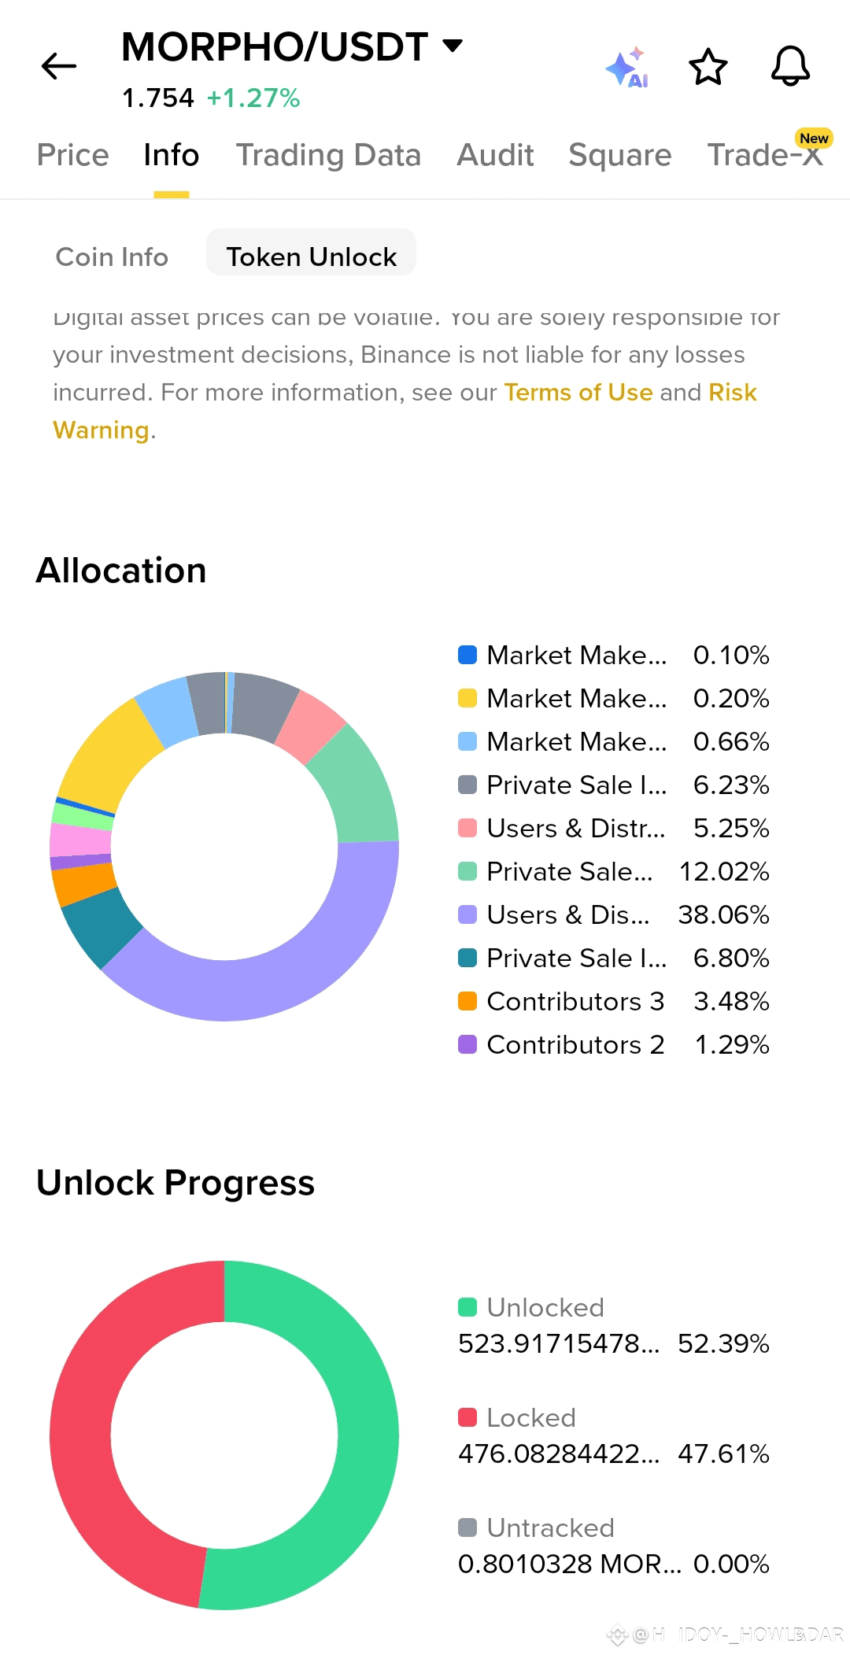Go to the Audit tab
This screenshot has width=850, height=1655.
[x=495, y=155]
